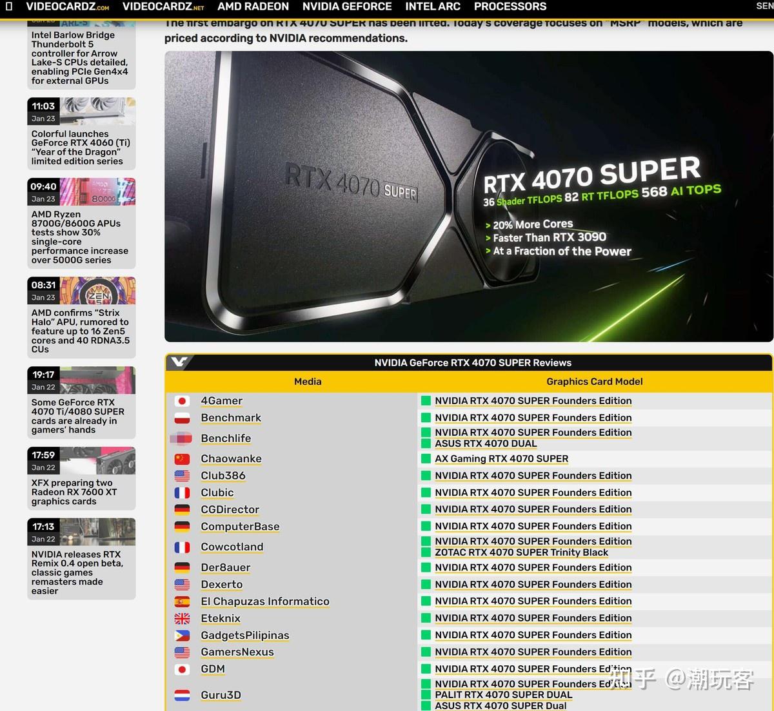
Task: Click the Philippines flag beside GadgetsPilipinas
Action: [183, 635]
